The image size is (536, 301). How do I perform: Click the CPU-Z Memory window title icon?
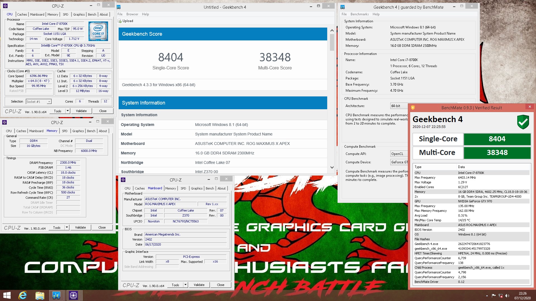click(x=4, y=122)
